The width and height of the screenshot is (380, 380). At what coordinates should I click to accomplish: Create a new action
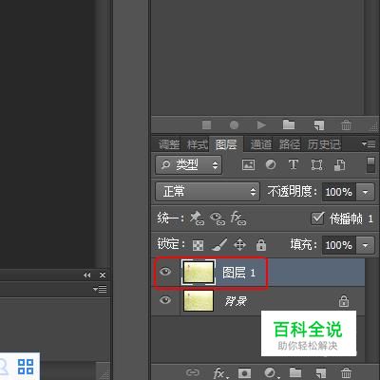pos(319,125)
